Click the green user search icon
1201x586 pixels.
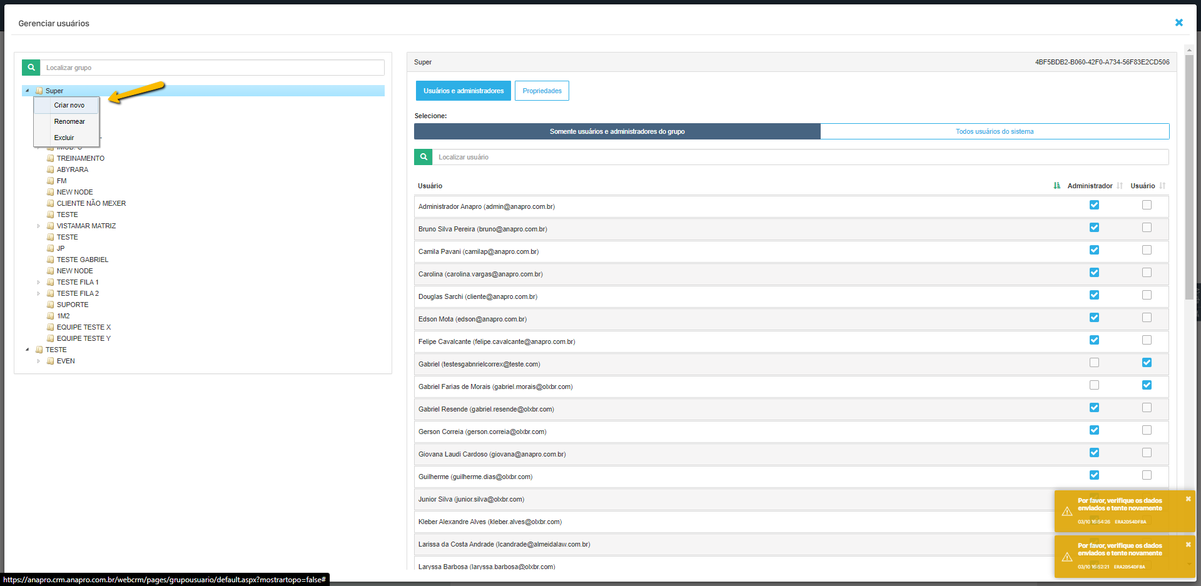click(x=423, y=157)
